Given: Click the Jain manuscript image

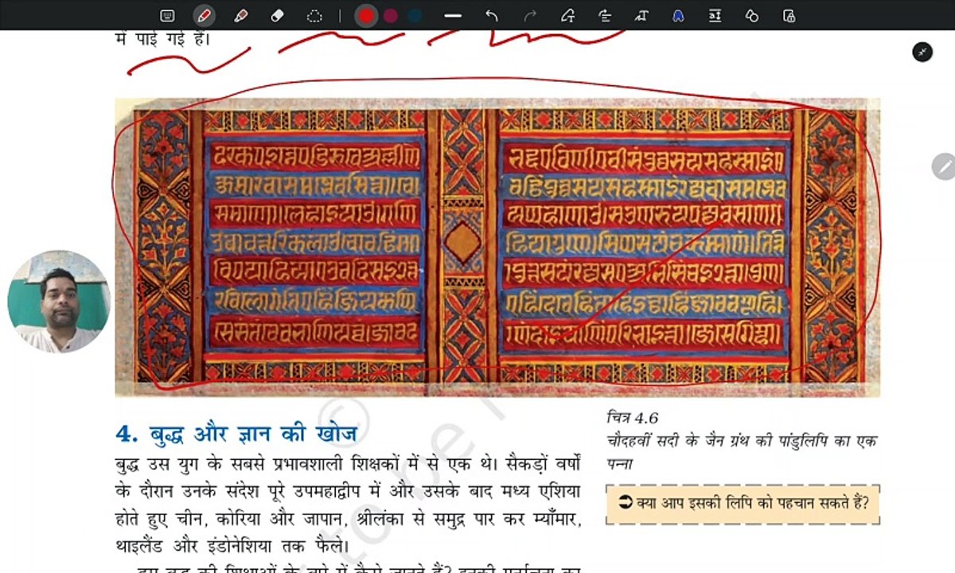Looking at the screenshot, I should point(497,248).
